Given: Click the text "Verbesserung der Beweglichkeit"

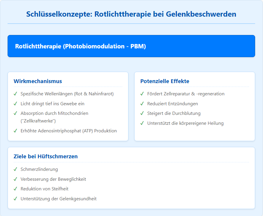Looking at the screenshot, I should [53, 179].
